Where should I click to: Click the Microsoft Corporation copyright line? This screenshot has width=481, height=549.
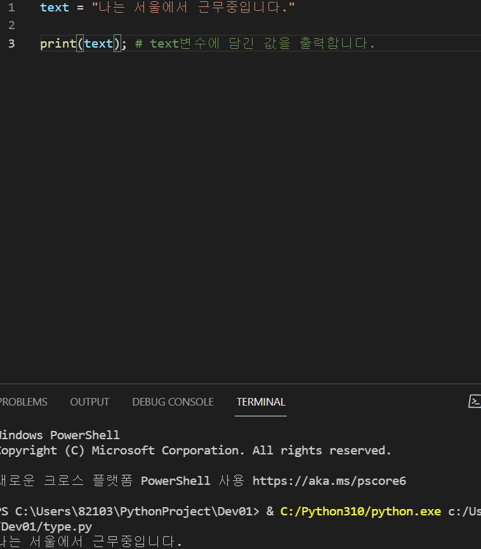195,451
